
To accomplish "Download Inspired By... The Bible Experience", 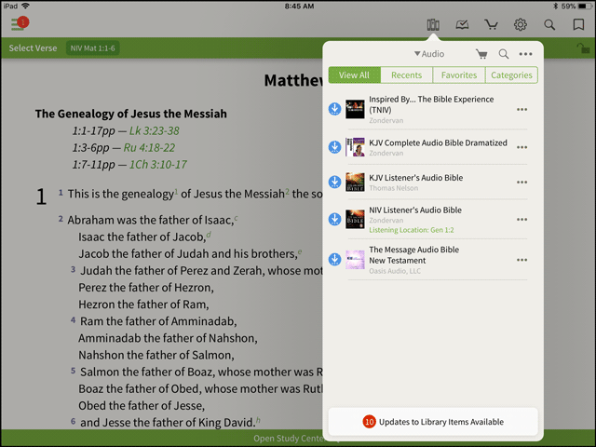I will coord(334,109).
